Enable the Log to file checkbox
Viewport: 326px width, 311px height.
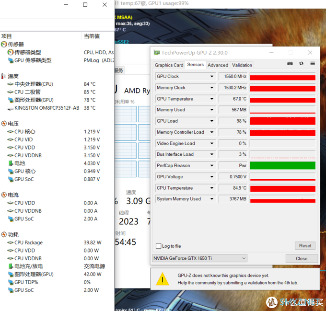pos(158,246)
